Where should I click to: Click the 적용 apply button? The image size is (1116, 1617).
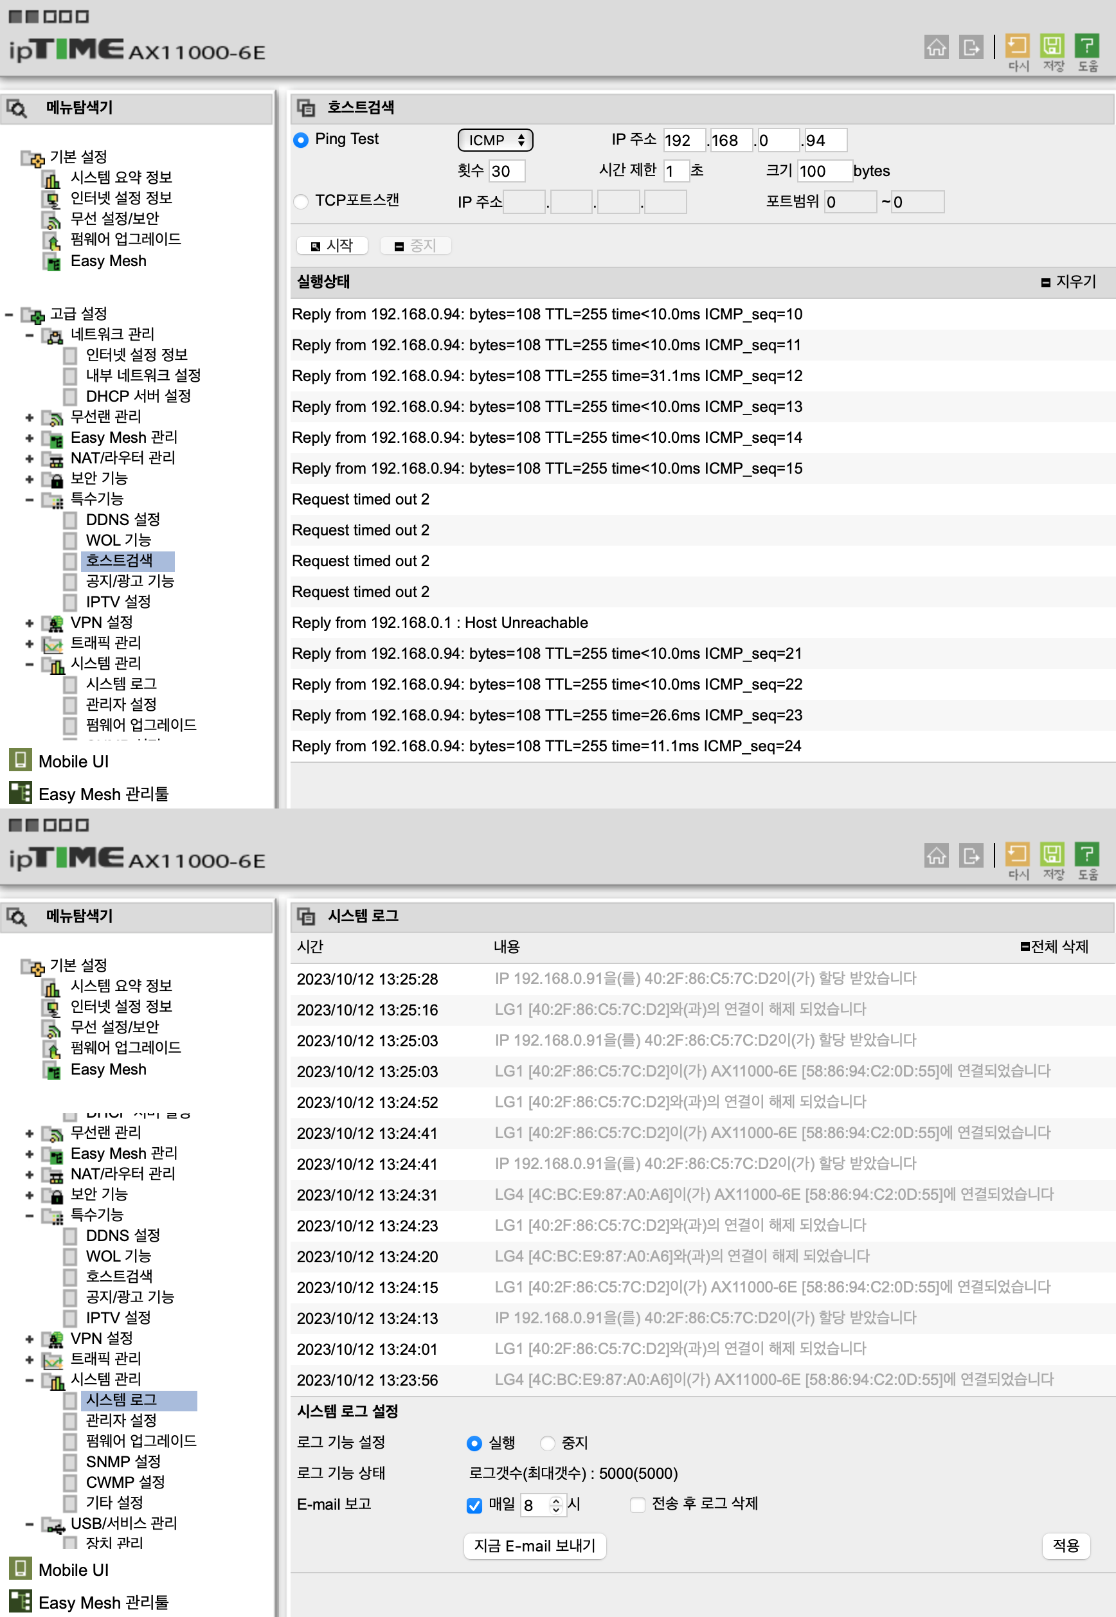click(x=1066, y=1546)
